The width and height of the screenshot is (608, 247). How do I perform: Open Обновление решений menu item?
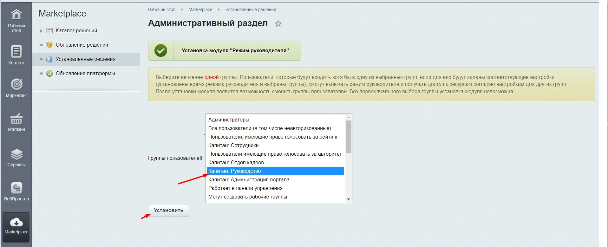[82, 45]
